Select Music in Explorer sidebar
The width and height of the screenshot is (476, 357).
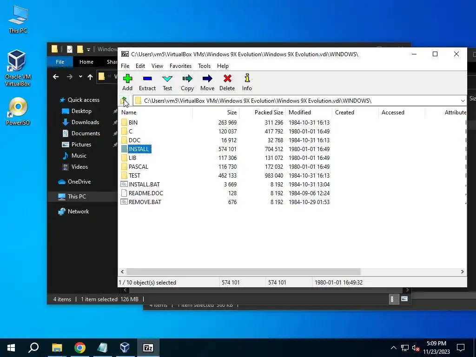pos(74,155)
